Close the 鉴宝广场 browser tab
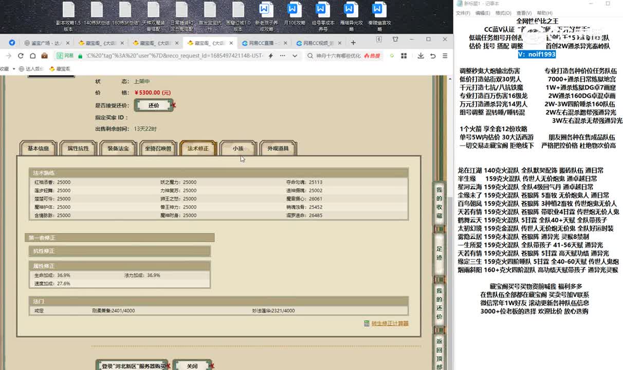623x370 pixels. tap(67, 43)
